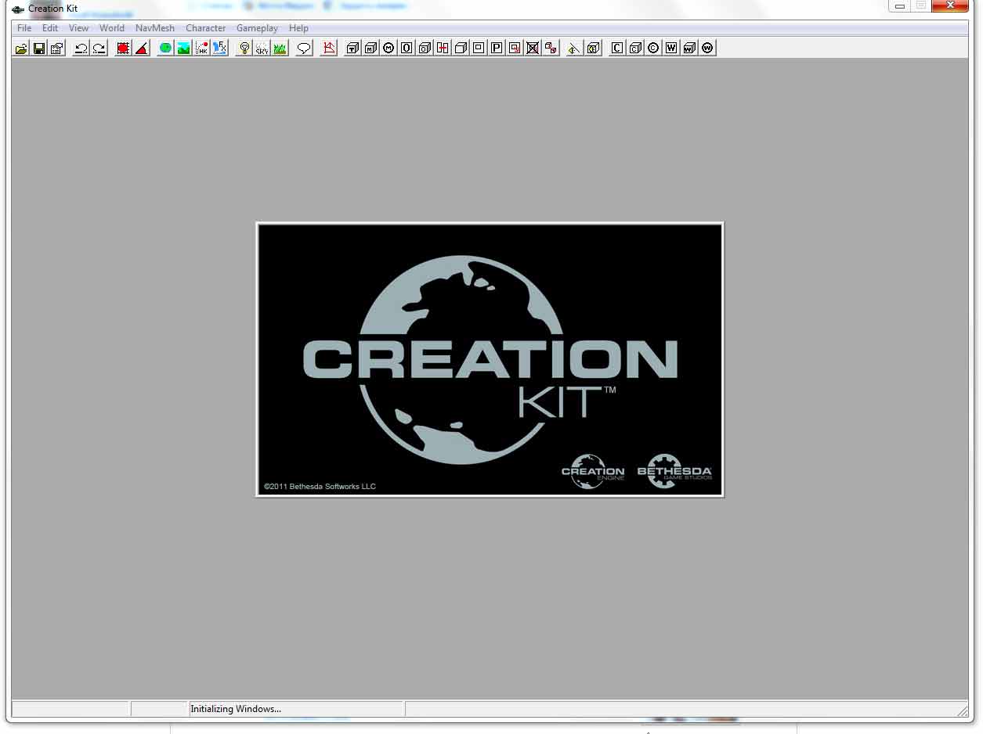The image size is (983, 734).
Task: Click the cube icon labeled C
Action: 635,49
